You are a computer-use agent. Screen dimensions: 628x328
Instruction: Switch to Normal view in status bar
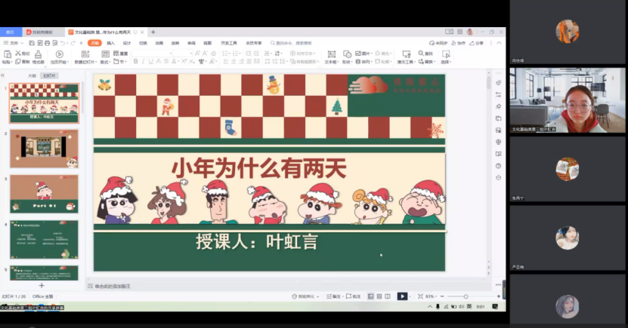point(370,296)
